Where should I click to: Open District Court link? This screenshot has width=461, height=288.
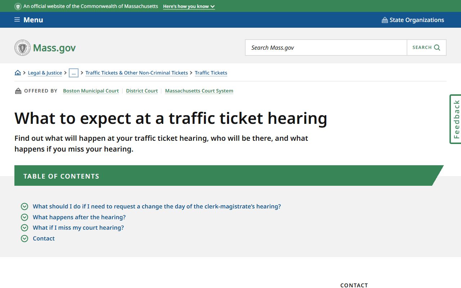point(142,91)
